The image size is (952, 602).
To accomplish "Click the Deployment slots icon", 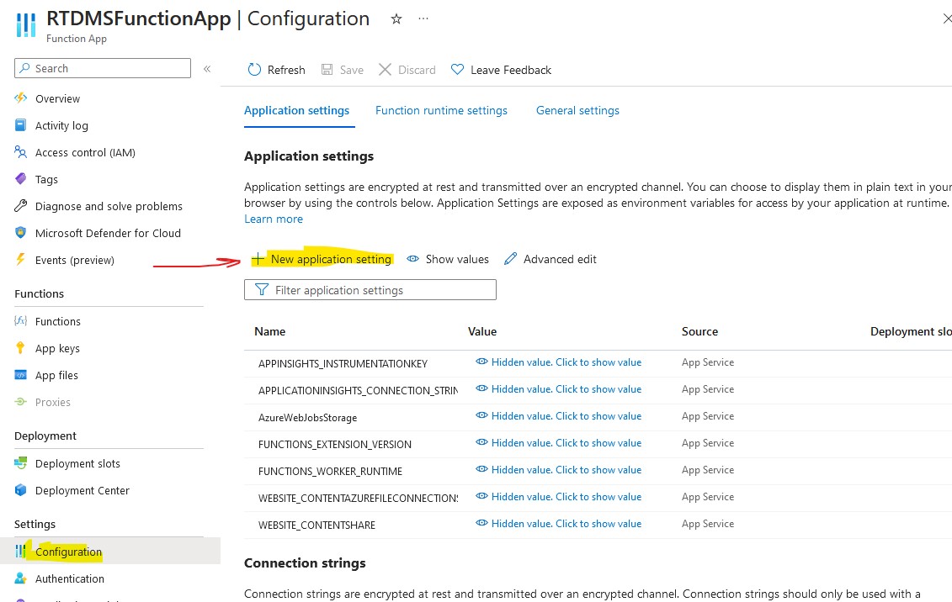I will 21,463.
